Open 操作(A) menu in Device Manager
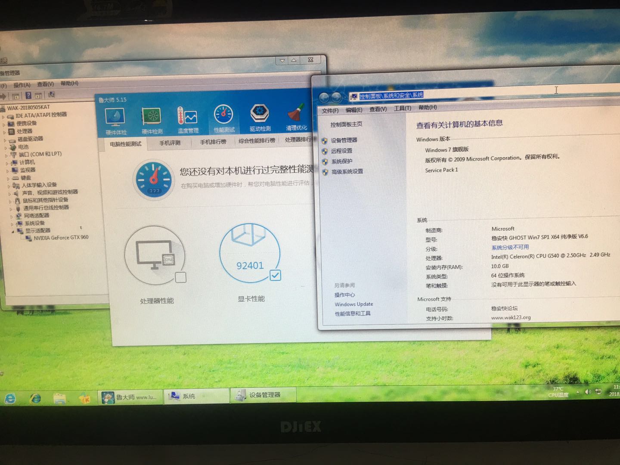This screenshot has height=465, width=620. click(x=22, y=85)
